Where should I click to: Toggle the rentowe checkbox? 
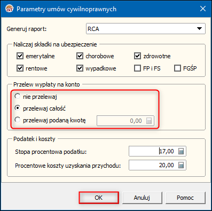(20, 68)
